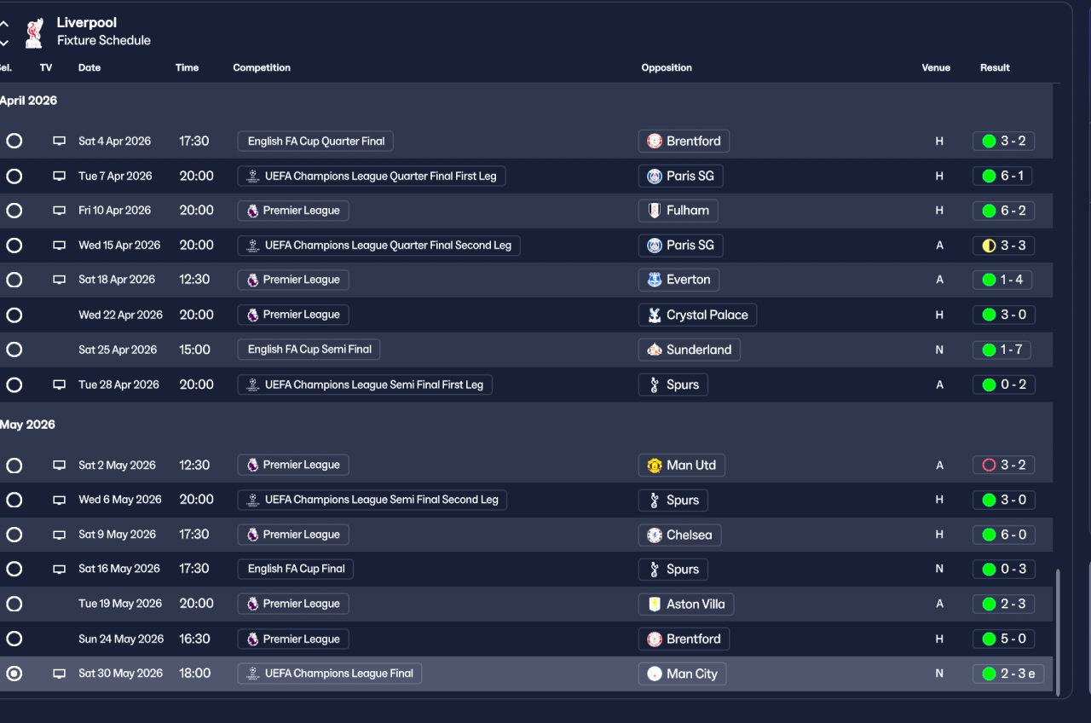The height and width of the screenshot is (723, 1091).
Task: Click the Sunderland club badge
Action: point(655,350)
